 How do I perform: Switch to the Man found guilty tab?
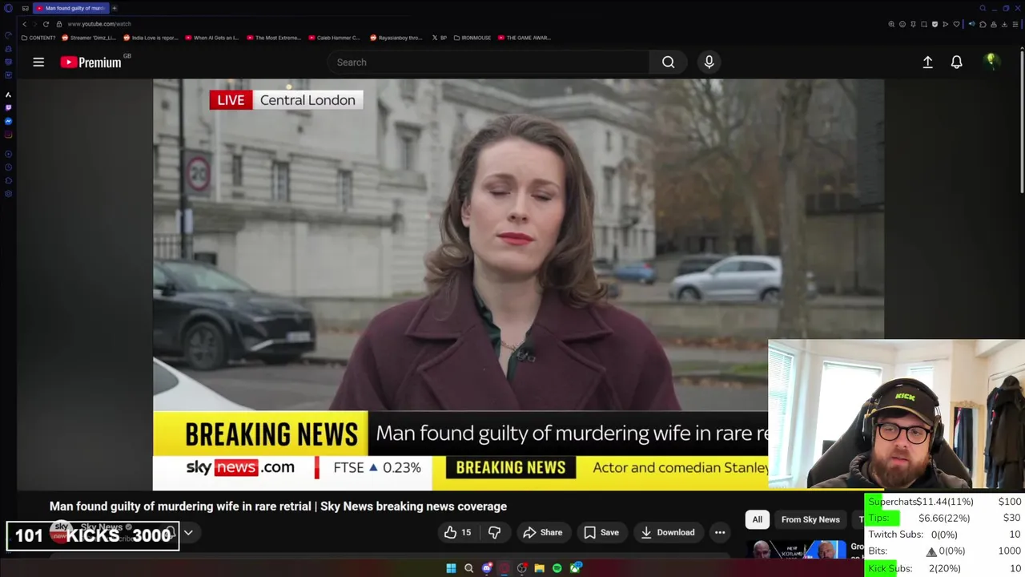coord(70,8)
